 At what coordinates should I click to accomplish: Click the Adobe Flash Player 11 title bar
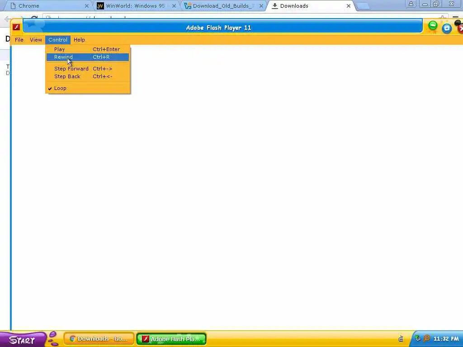[222, 27]
